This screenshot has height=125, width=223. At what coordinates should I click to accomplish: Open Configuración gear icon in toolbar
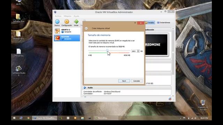67,22
